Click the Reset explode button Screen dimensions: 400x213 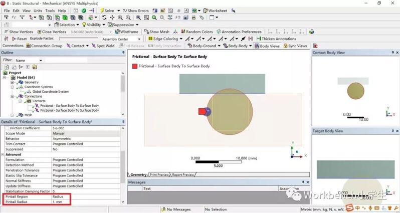click(19, 39)
